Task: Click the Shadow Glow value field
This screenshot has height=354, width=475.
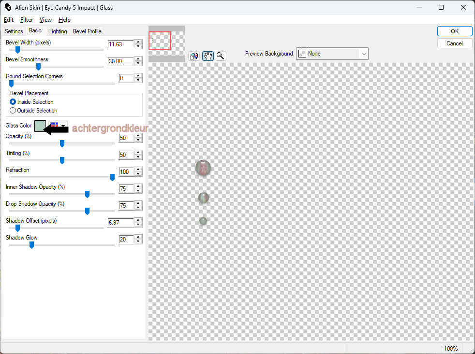Action: click(x=126, y=240)
